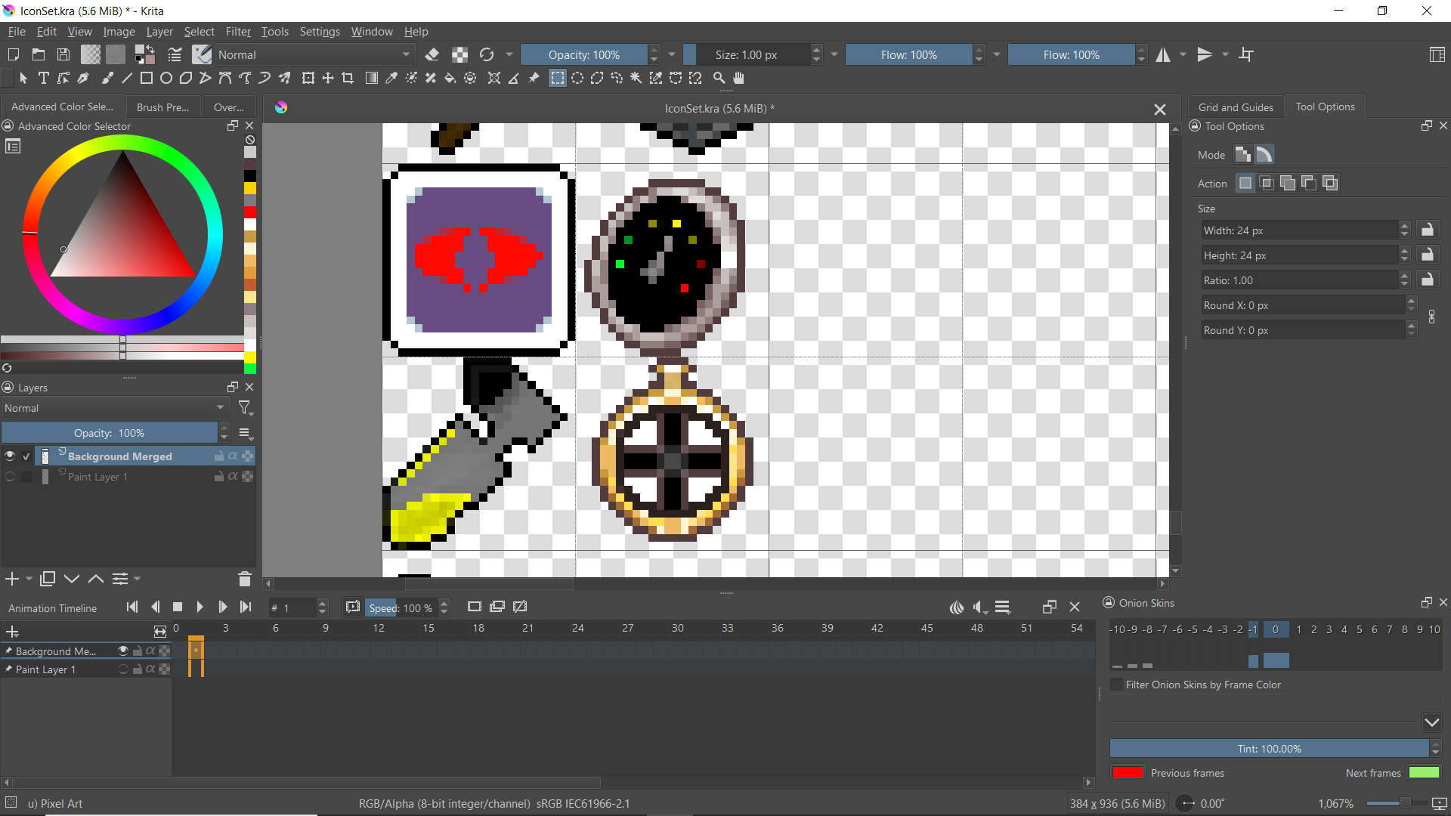Expand the add layer dropdown arrow
Image resolution: width=1451 pixels, height=816 pixels.
29,579
